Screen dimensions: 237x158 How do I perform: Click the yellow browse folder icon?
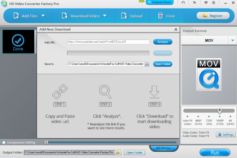pos(118,153)
